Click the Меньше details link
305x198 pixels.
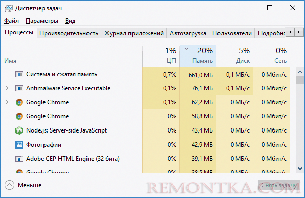[x=29, y=185]
